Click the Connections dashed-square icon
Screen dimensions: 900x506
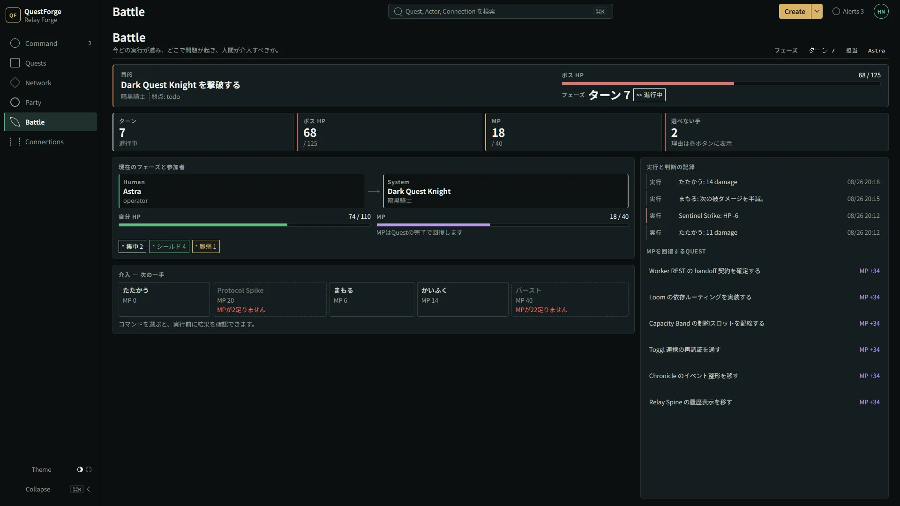(15, 141)
